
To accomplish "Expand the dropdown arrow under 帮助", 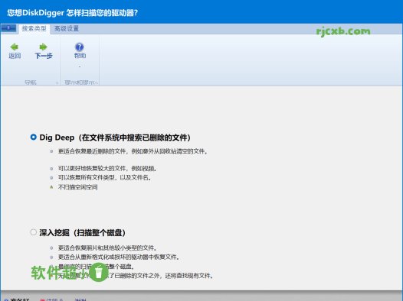I will coord(80,67).
